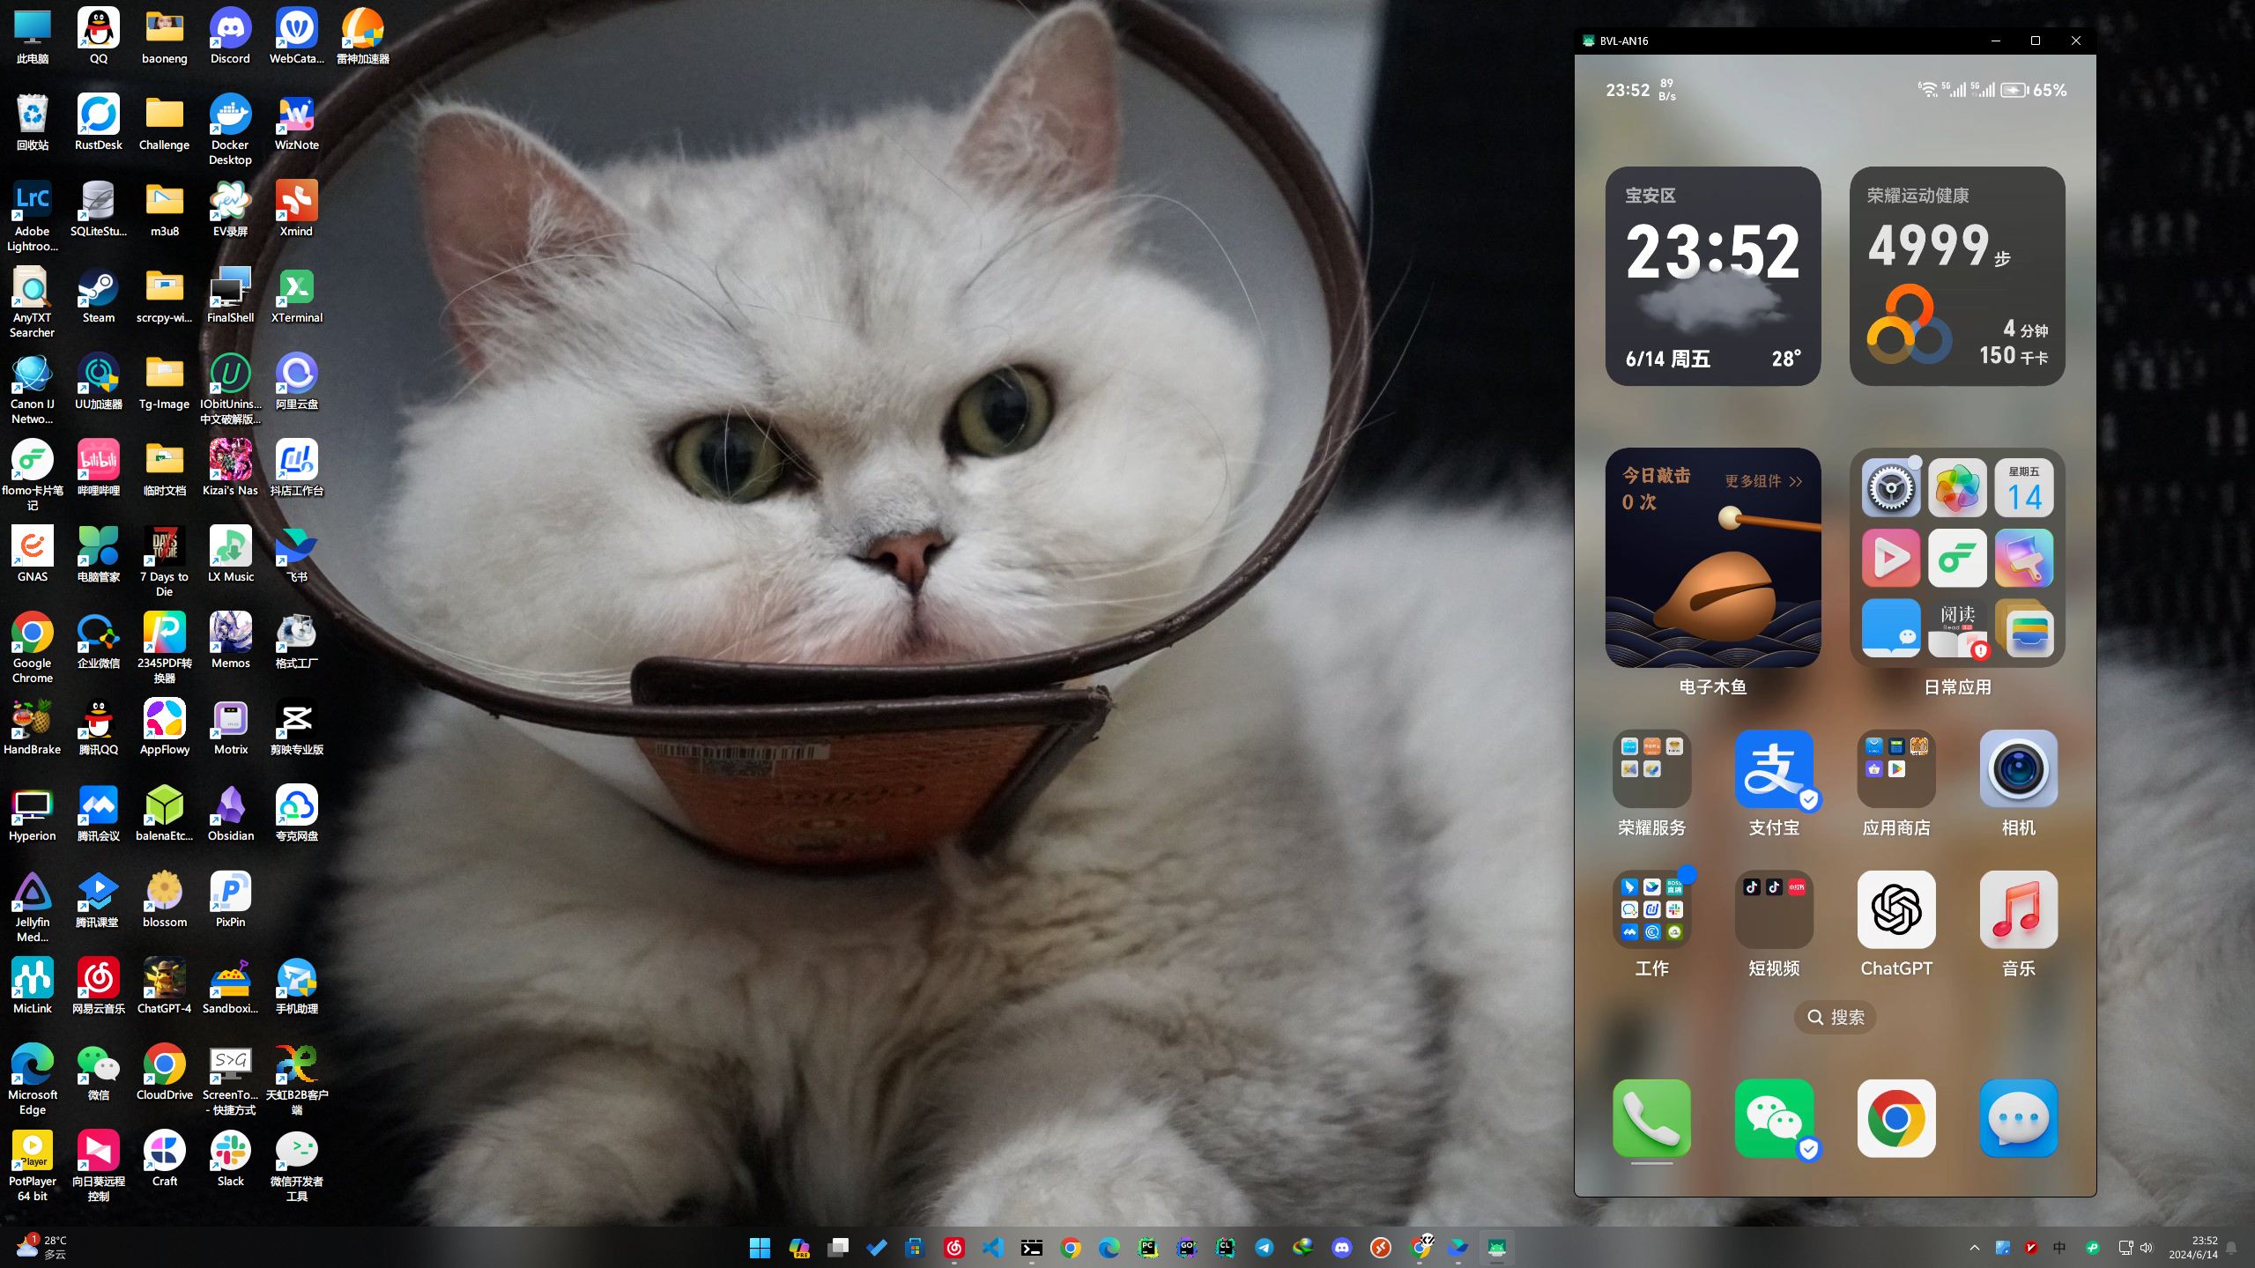Viewport: 2255px width, 1268px height.
Task: Open WeChat in the phone dock
Action: (1773, 1118)
